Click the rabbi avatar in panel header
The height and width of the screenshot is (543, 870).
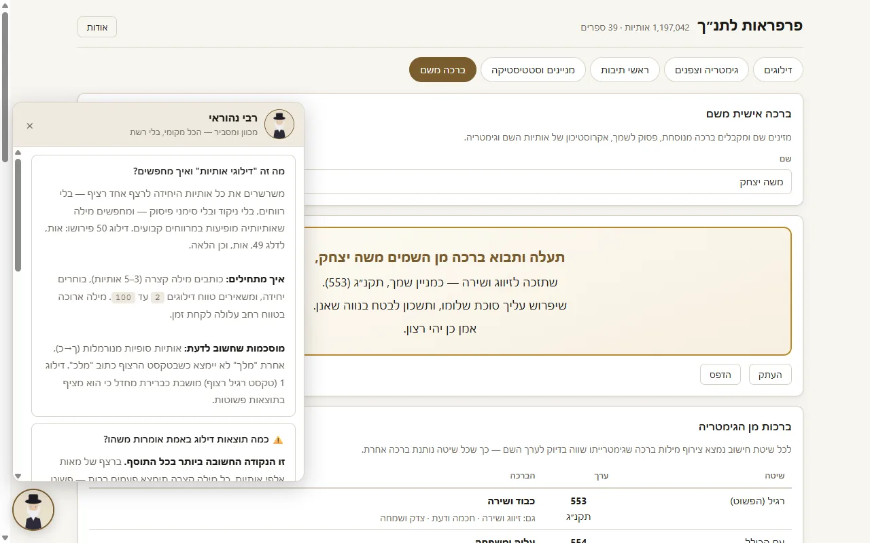pos(279,124)
